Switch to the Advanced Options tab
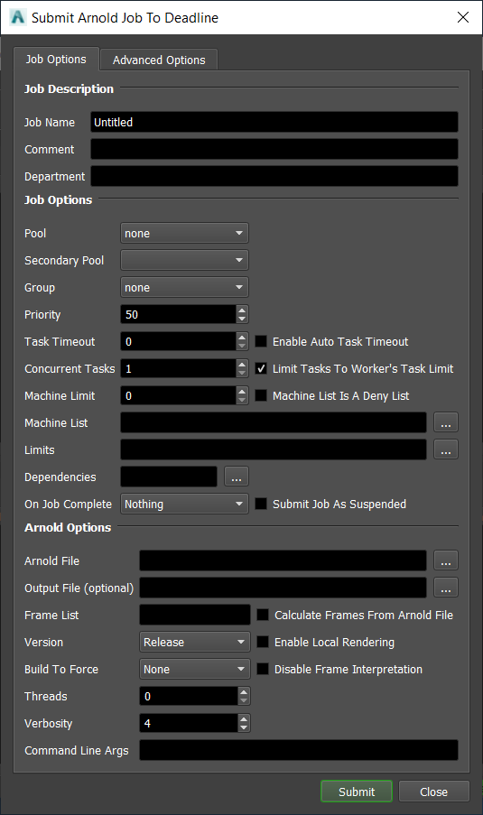 tap(159, 60)
